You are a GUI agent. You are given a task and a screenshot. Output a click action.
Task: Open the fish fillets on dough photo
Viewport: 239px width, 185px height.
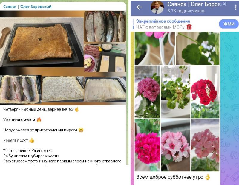21,89
